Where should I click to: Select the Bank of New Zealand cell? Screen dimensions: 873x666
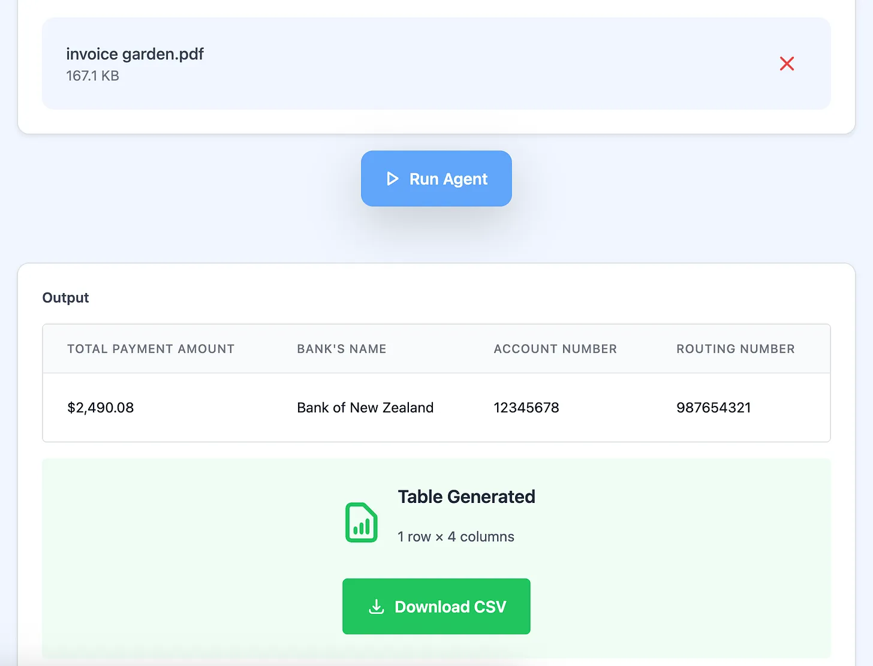pyautogui.click(x=365, y=408)
